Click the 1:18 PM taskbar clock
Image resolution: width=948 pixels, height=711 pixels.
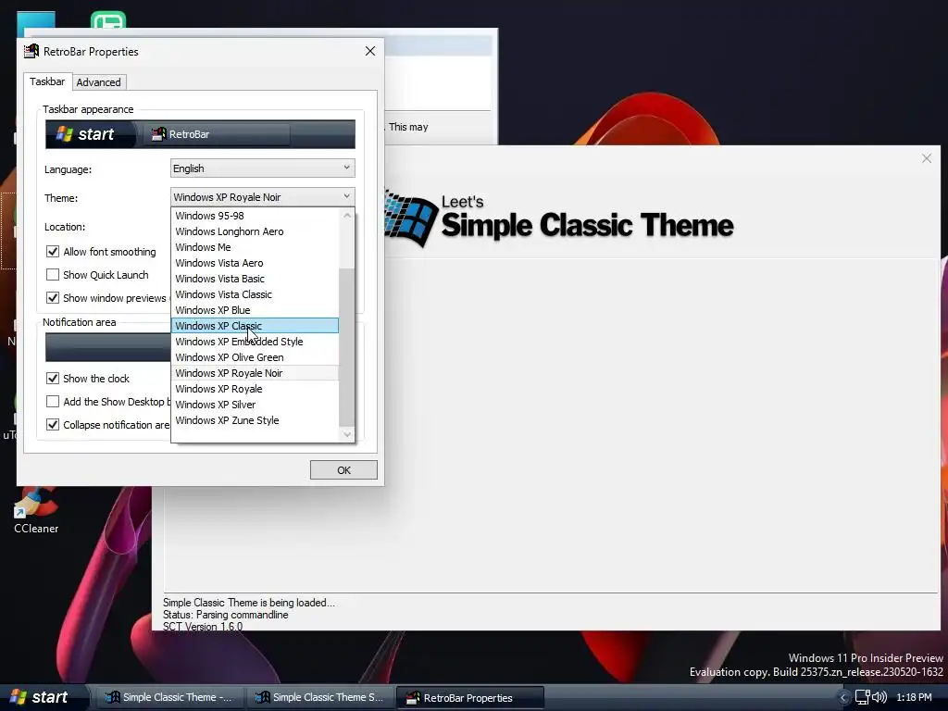(914, 697)
